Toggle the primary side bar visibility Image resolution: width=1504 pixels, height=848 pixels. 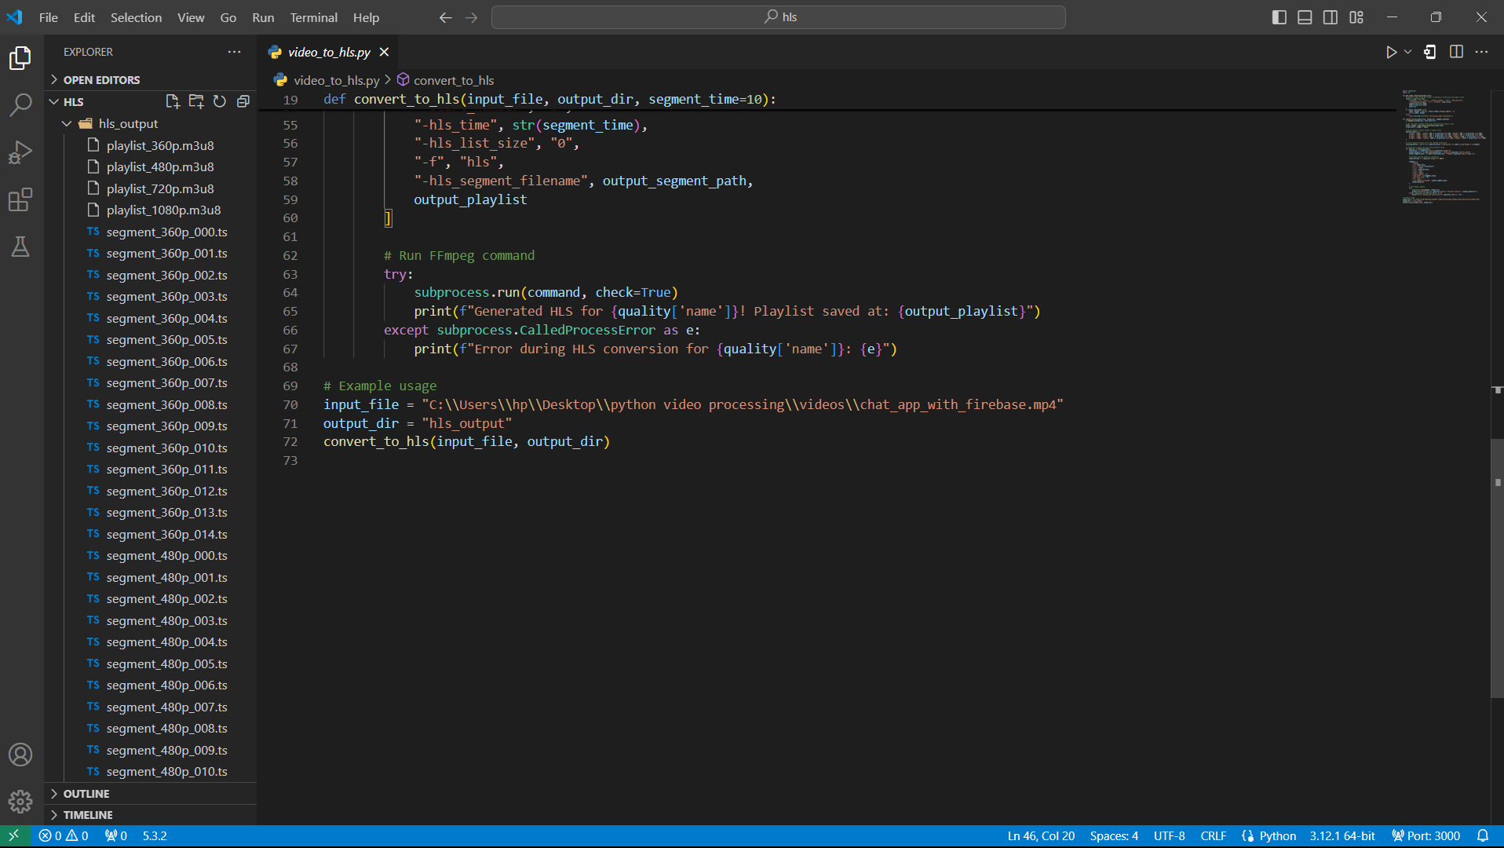(x=1279, y=17)
